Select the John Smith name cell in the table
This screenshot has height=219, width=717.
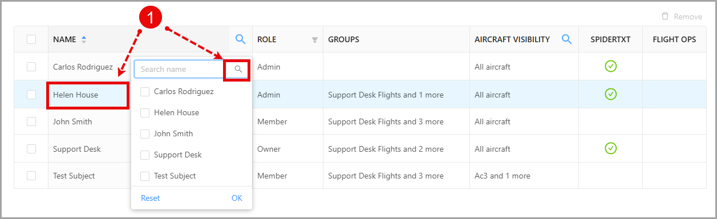click(x=72, y=121)
